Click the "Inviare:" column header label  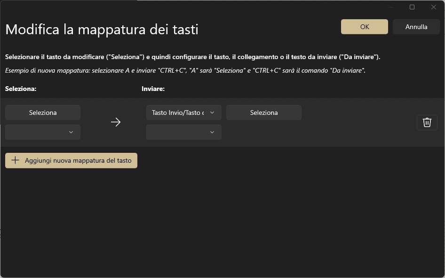pos(153,88)
